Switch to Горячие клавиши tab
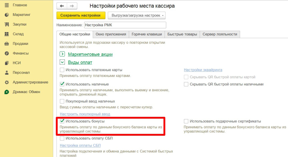This screenshot has width=288, height=157. [x=147, y=34]
